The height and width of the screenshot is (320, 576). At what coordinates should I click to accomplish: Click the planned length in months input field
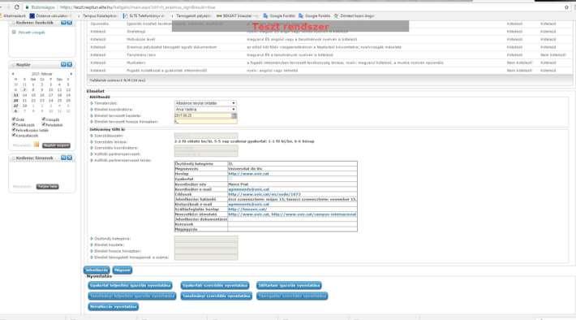[205, 121]
